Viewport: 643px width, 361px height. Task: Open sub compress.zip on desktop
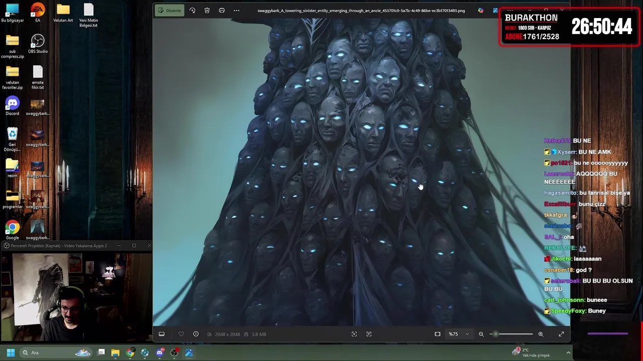click(13, 47)
